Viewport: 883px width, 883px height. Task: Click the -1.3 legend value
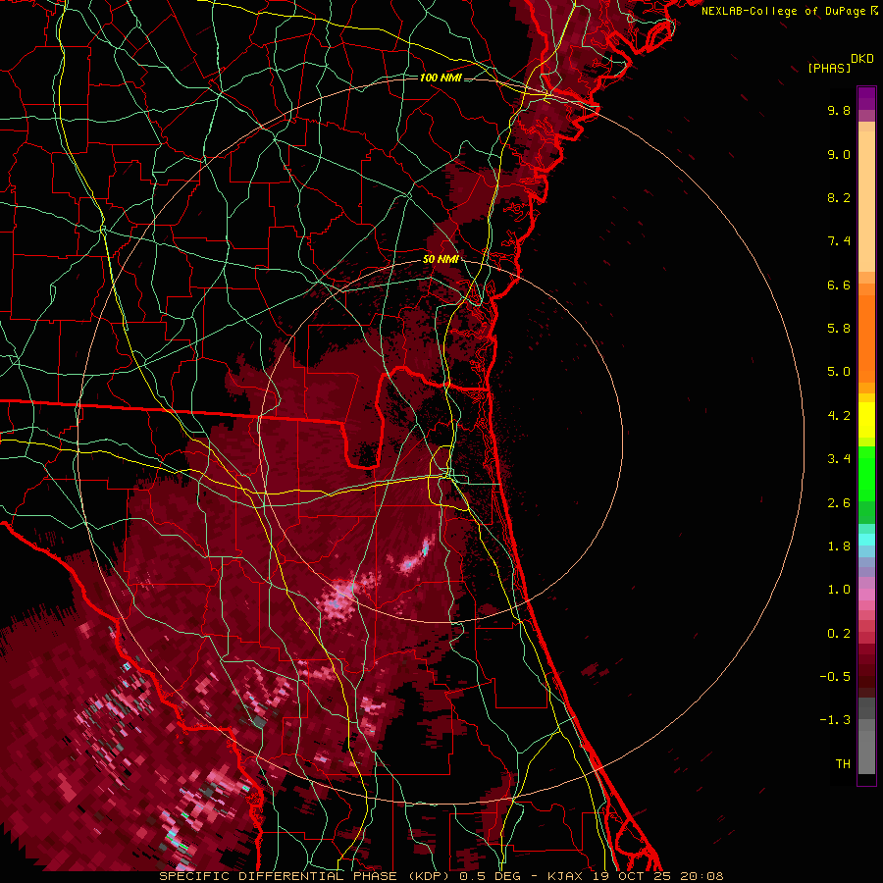click(835, 720)
